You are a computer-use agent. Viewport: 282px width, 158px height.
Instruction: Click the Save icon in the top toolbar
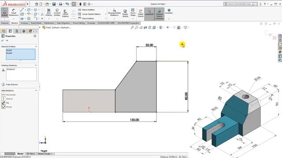pos(54,4)
